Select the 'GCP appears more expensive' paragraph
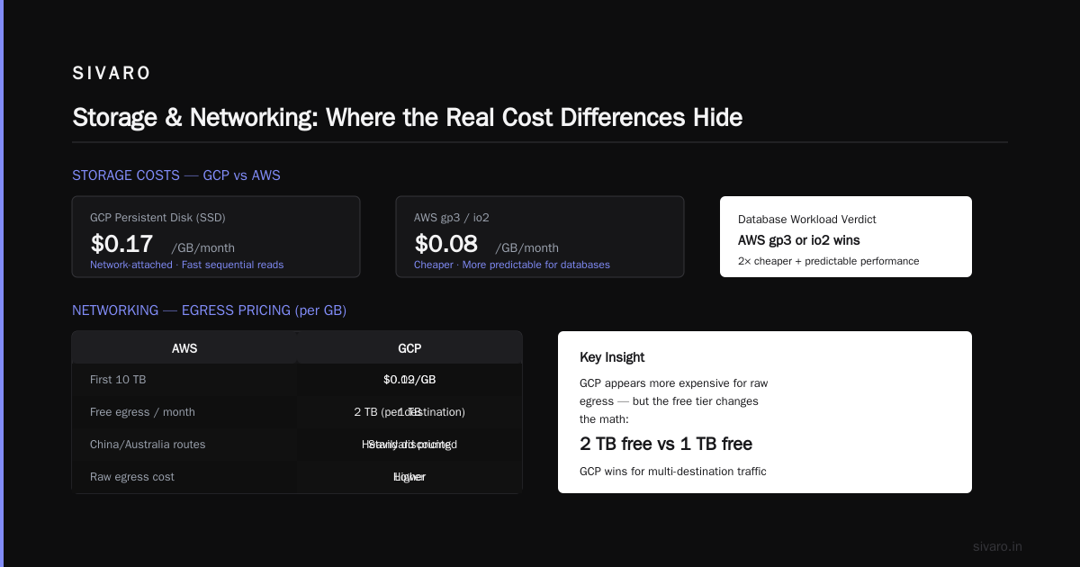 coord(674,401)
